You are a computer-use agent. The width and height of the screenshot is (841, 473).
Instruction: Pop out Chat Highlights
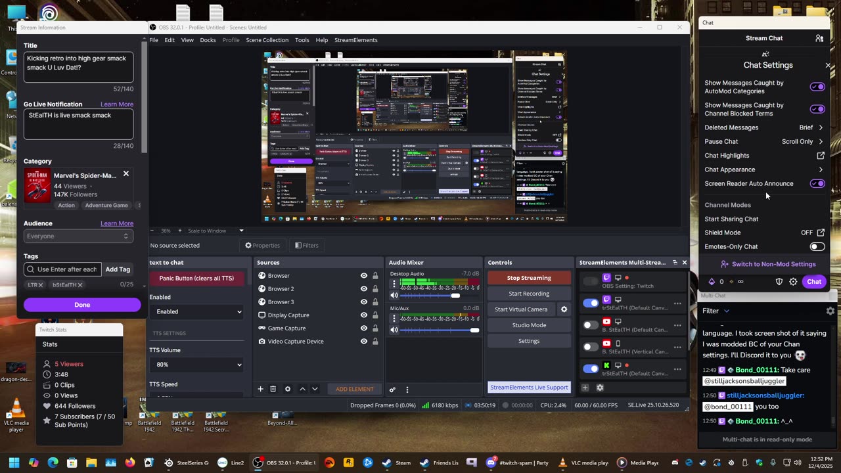coord(821,156)
